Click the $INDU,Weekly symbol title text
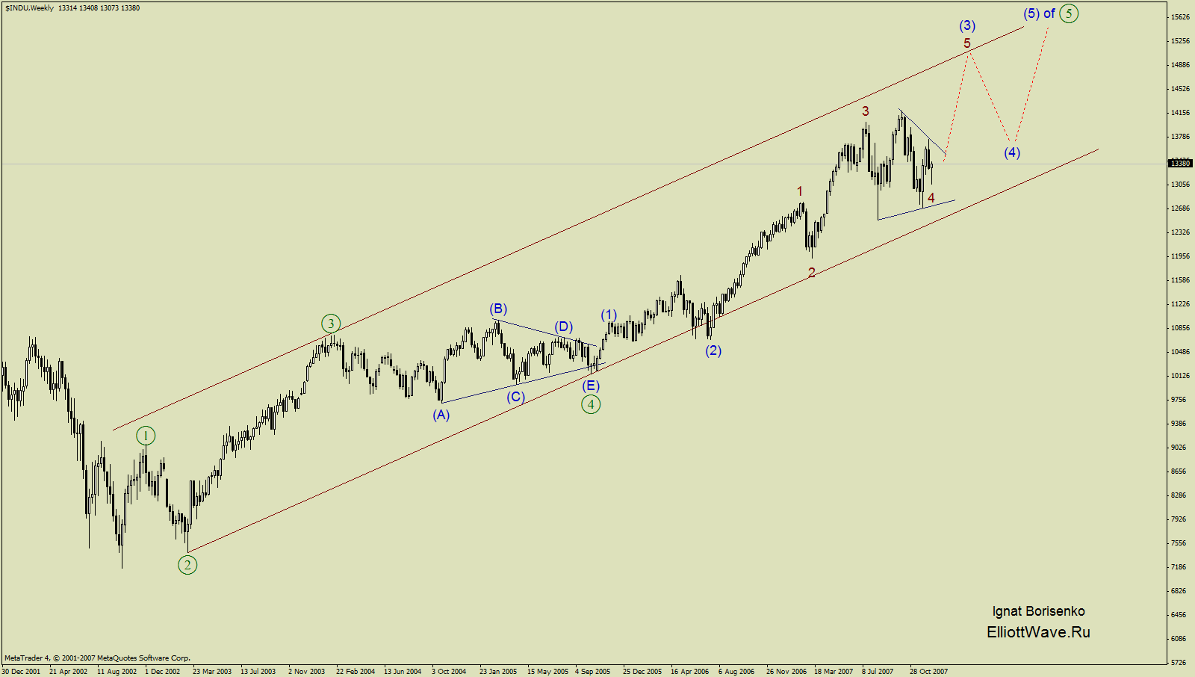1195x677 pixels. tap(29, 8)
